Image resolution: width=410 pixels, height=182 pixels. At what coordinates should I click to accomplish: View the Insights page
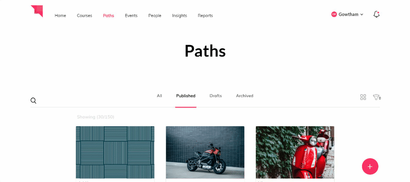coord(180,16)
